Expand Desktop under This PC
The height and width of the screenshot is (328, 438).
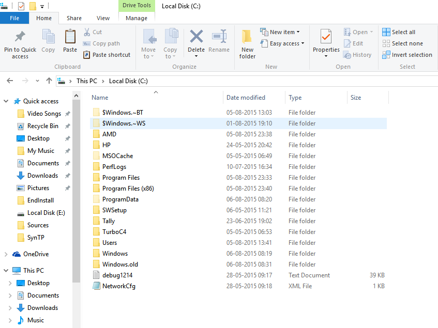coord(10,283)
